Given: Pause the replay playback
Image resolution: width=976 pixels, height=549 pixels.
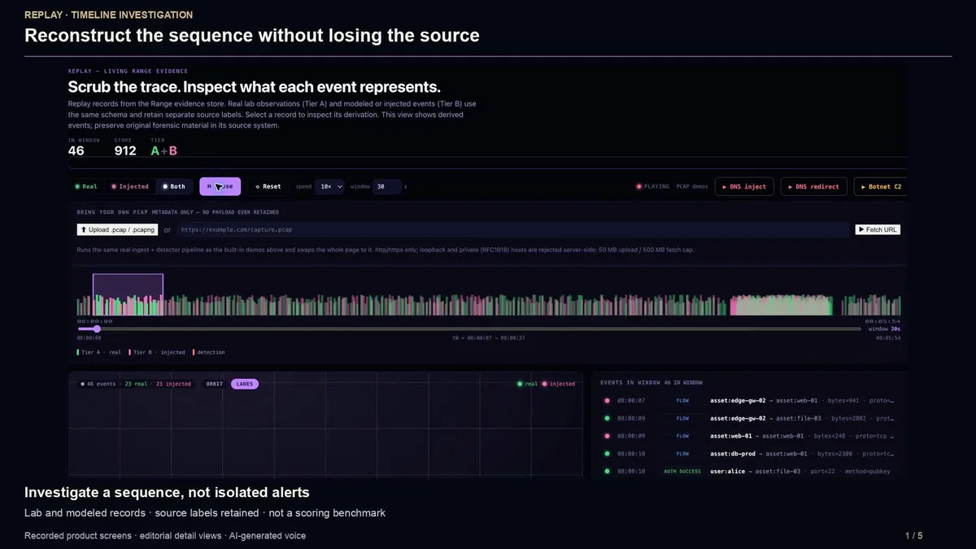Looking at the screenshot, I should click(220, 186).
